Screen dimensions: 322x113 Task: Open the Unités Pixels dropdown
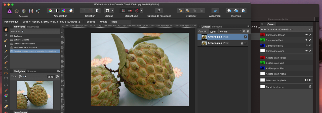(120, 22)
